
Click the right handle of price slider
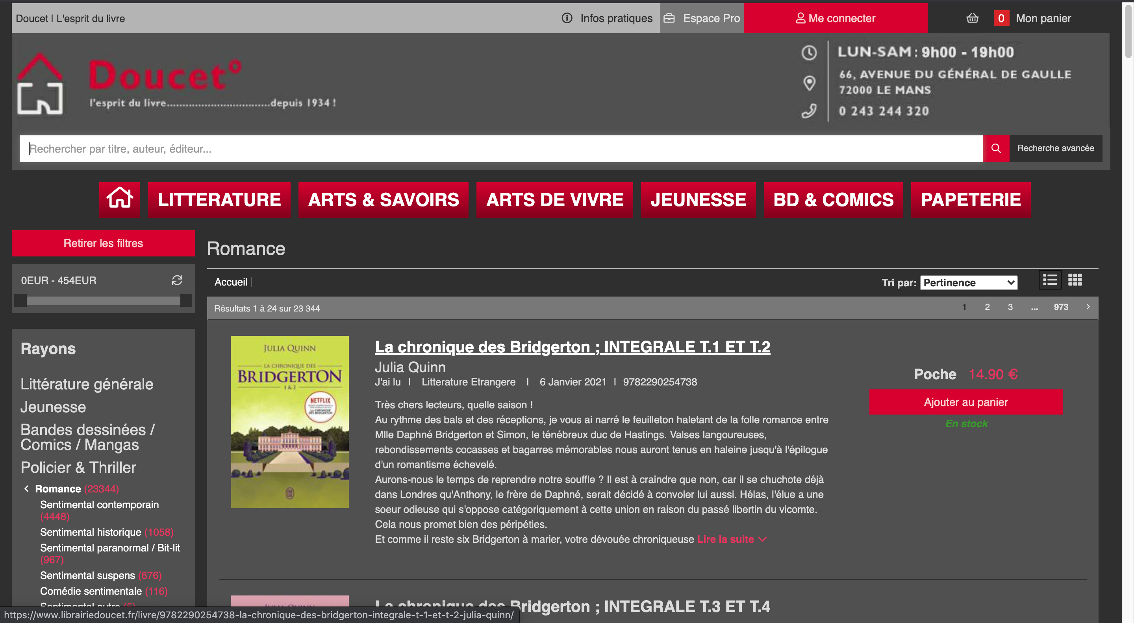186,301
